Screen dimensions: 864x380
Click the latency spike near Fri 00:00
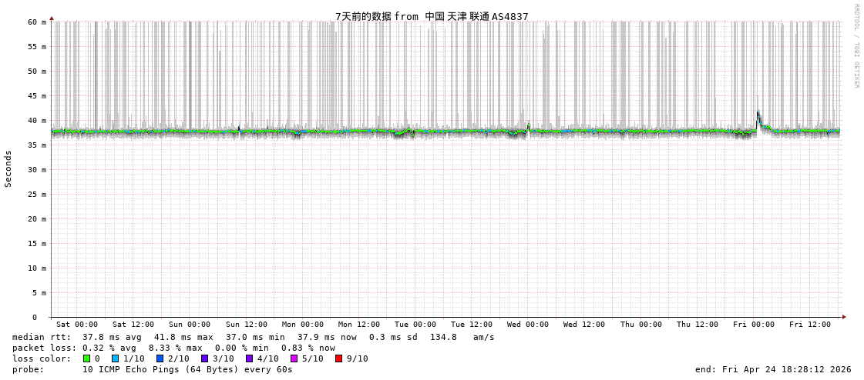tap(758, 115)
